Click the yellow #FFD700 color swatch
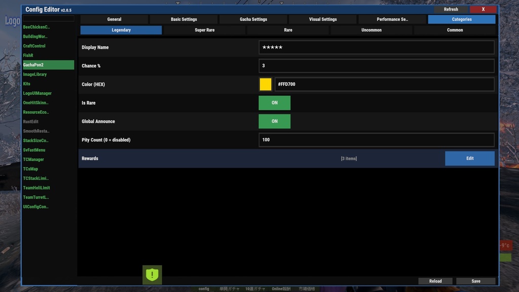This screenshot has height=292, width=519. [x=265, y=84]
